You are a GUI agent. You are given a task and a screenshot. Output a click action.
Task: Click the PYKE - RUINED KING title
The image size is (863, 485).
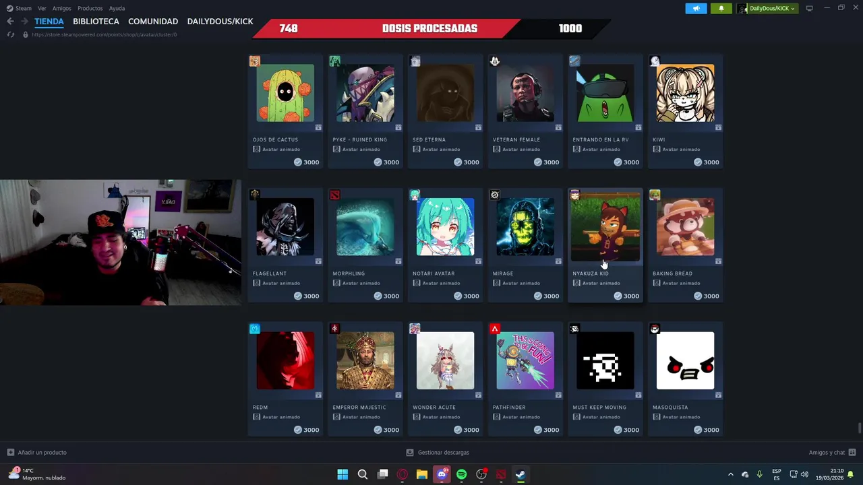[x=359, y=139]
